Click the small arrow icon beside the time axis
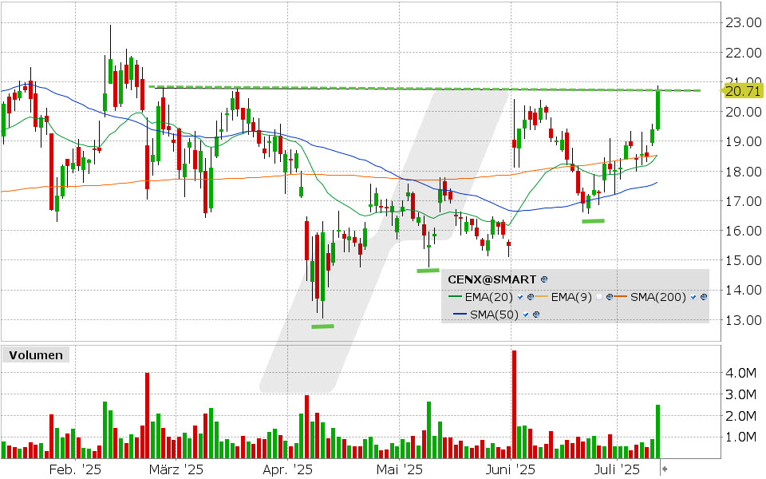This screenshot has width=766, height=479. 665,469
